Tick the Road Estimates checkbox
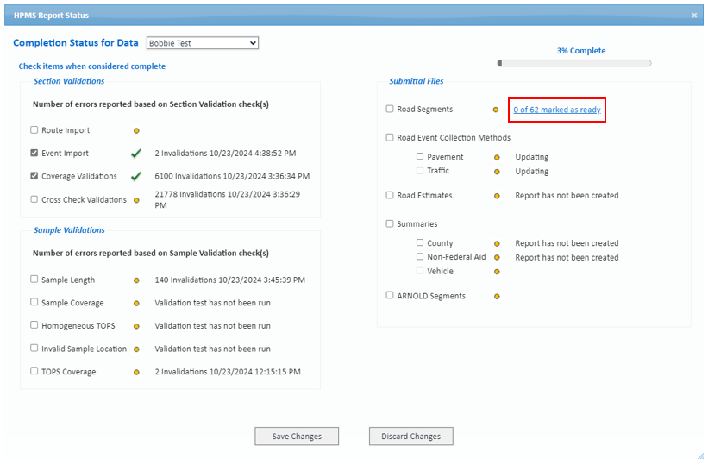708x465 pixels. pos(390,195)
